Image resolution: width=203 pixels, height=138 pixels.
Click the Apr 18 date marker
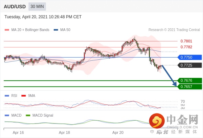(64, 132)
